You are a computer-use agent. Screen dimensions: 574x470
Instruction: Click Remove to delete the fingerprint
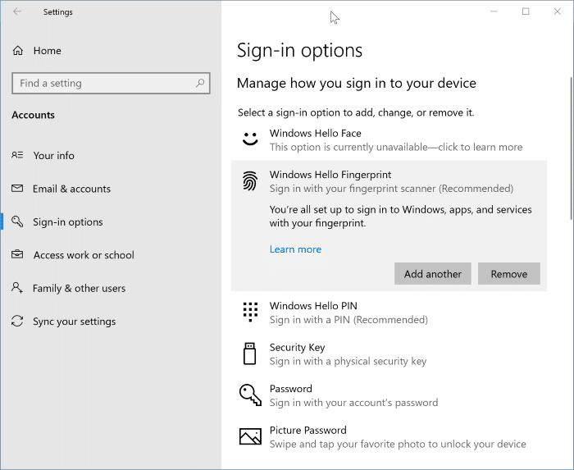[509, 273]
